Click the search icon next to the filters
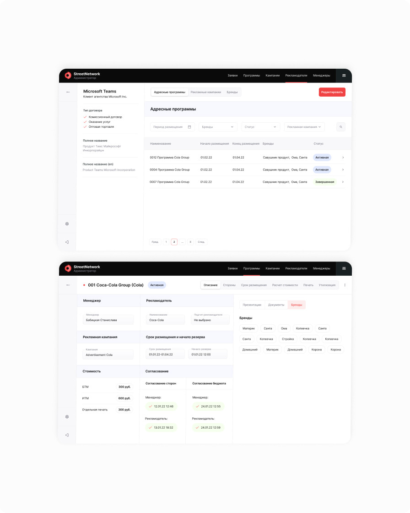410x513 pixels. click(341, 127)
